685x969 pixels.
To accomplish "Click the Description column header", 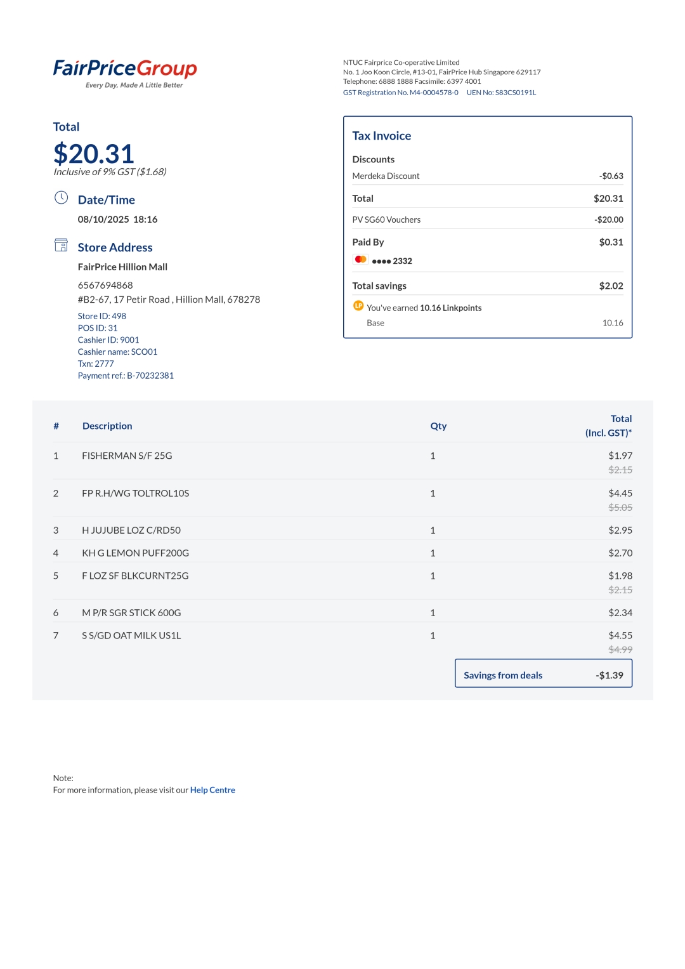I will tap(107, 426).
